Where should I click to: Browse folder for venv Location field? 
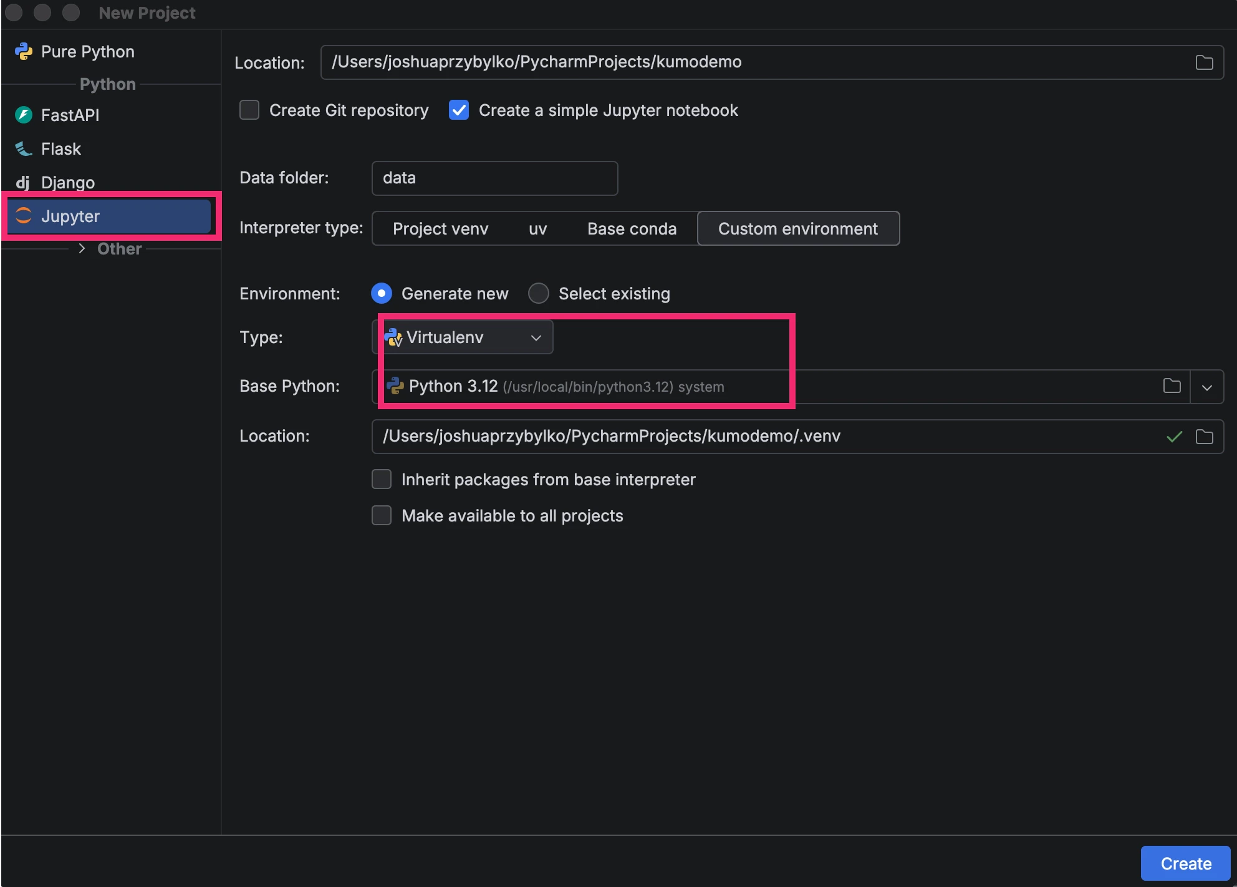point(1204,437)
